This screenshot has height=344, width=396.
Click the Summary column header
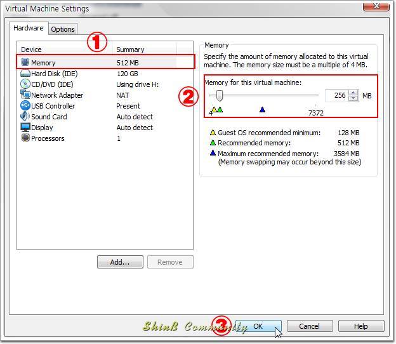click(x=145, y=50)
